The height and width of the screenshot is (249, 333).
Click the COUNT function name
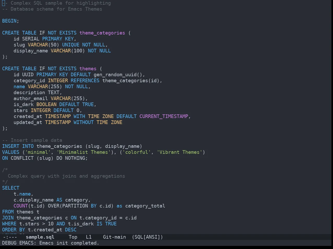21,206
